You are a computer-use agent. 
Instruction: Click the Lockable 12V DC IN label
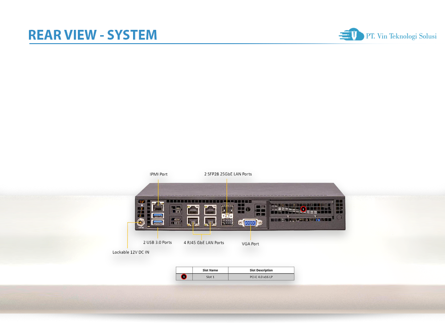pyautogui.click(x=131, y=252)
